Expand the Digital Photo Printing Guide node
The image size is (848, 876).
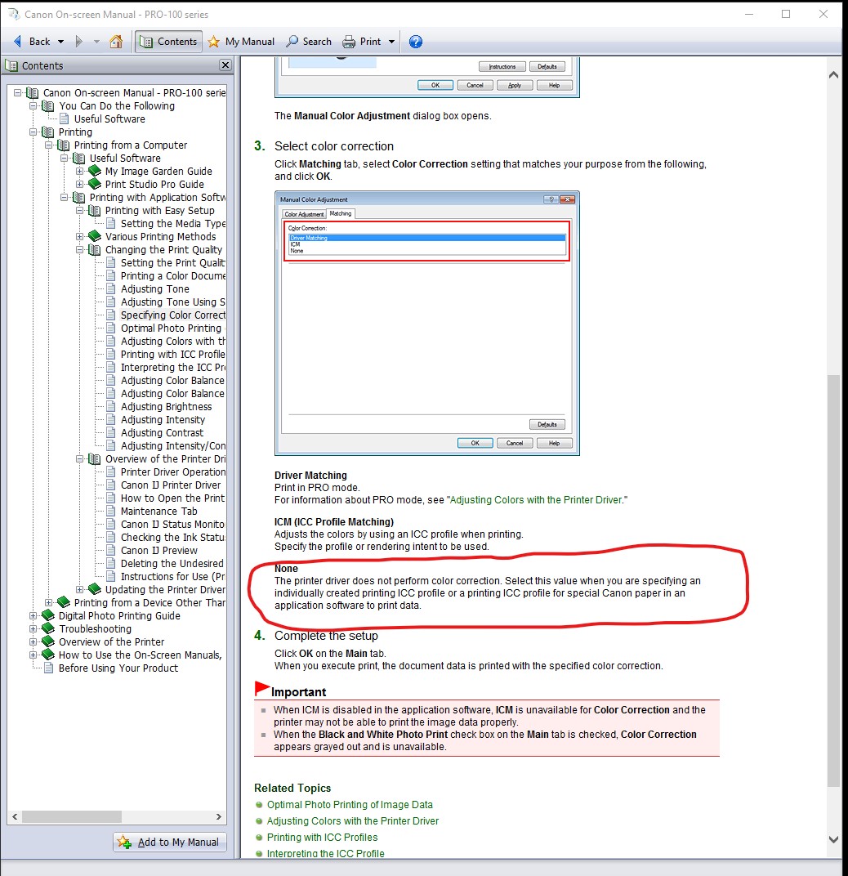click(33, 616)
